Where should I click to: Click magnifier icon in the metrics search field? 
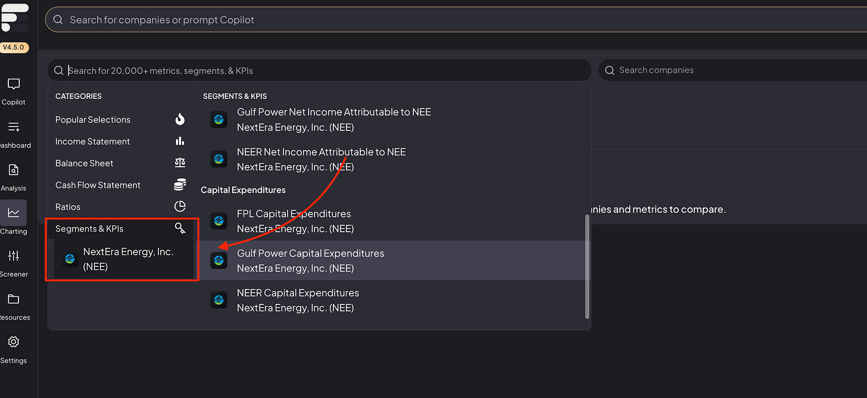tap(58, 70)
